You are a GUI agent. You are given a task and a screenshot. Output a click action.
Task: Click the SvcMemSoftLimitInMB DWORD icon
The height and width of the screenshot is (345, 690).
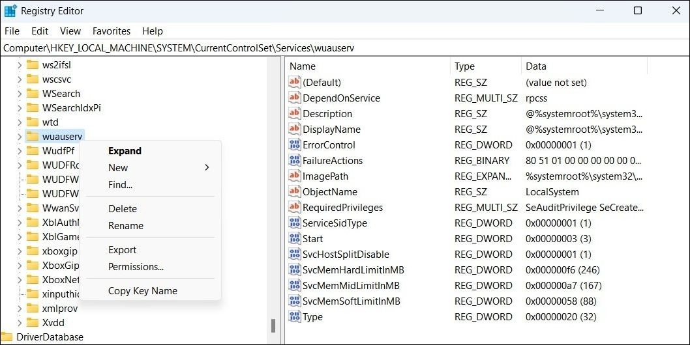point(294,301)
